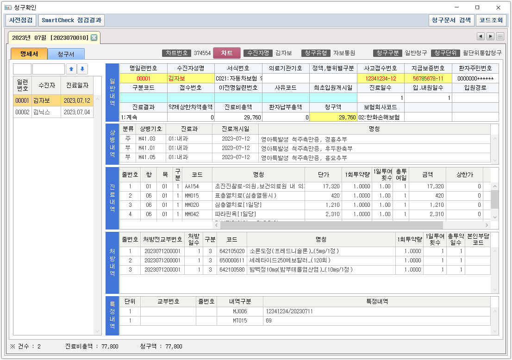Close the 2023년 07월 document tab
Viewport: 512px width, 360px height.
tap(94, 37)
